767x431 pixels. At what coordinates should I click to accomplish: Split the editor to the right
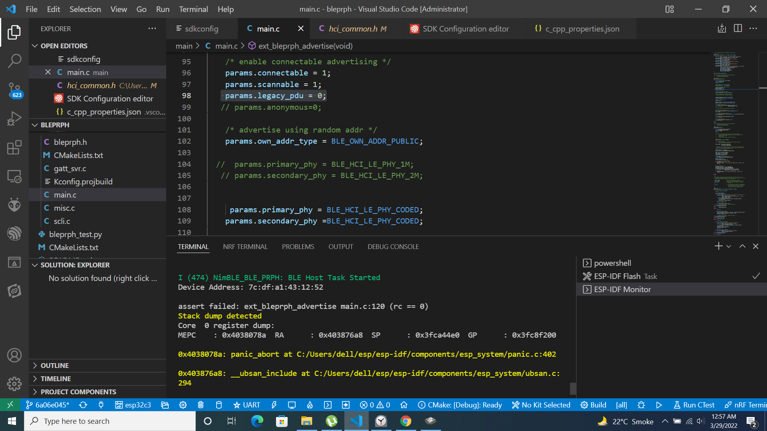click(x=737, y=28)
